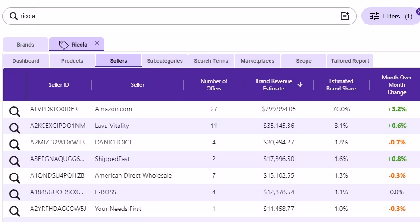Screen dimensions: 420x222
Task: Sort by Seller ID column header
Action: point(59,85)
